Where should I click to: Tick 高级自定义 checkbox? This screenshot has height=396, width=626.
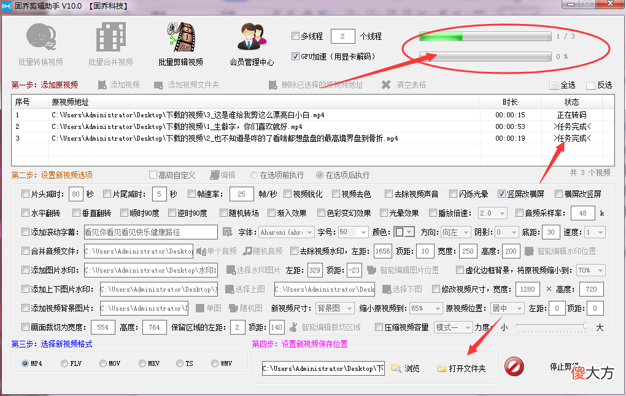pos(153,175)
